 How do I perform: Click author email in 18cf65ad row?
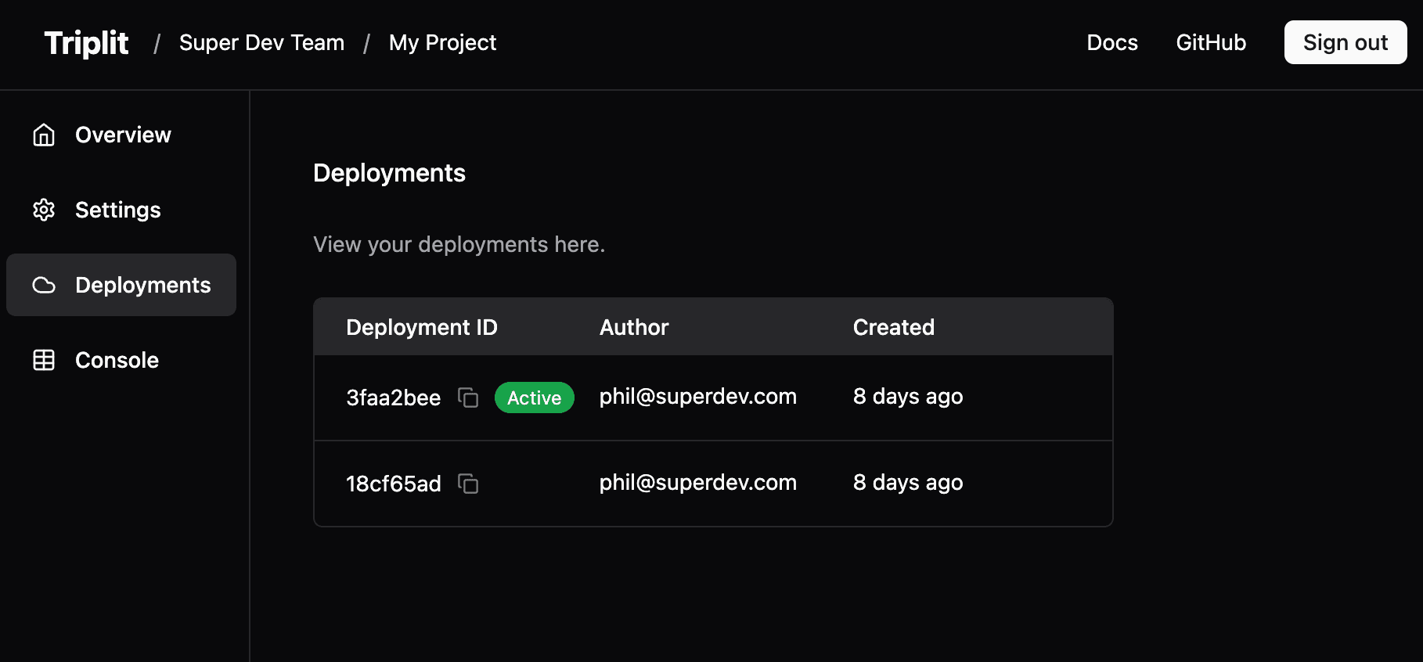click(698, 483)
